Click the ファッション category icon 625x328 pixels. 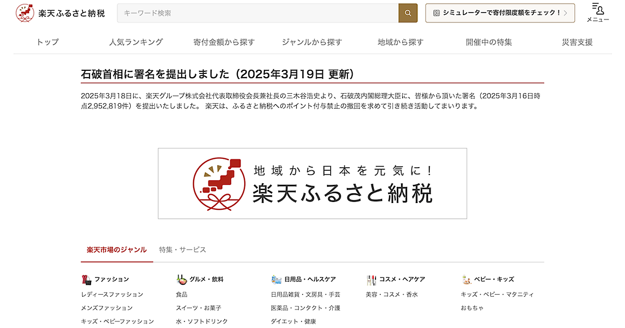[86, 280]
